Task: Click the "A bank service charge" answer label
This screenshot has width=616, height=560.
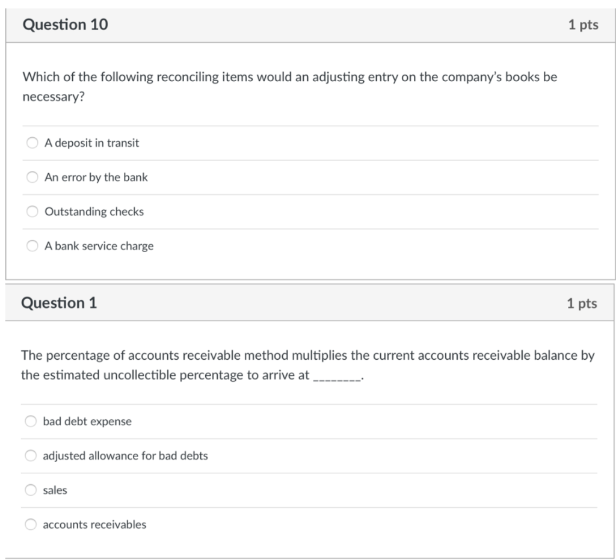Action: click(x=99, y=246)
